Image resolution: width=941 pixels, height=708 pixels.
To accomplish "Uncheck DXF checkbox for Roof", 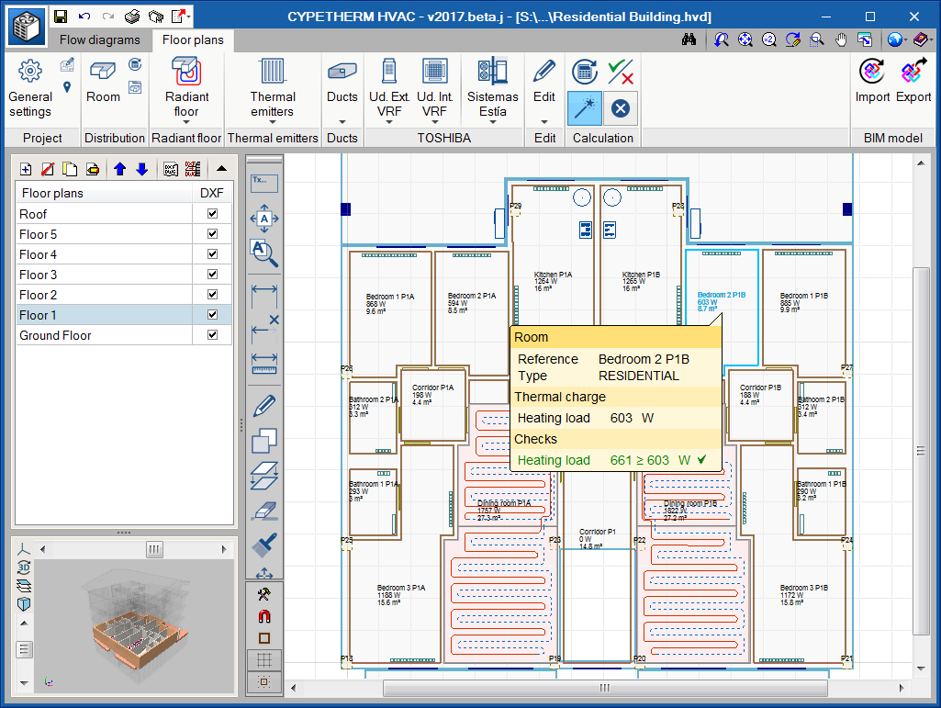I will click(x=213, y=214).
